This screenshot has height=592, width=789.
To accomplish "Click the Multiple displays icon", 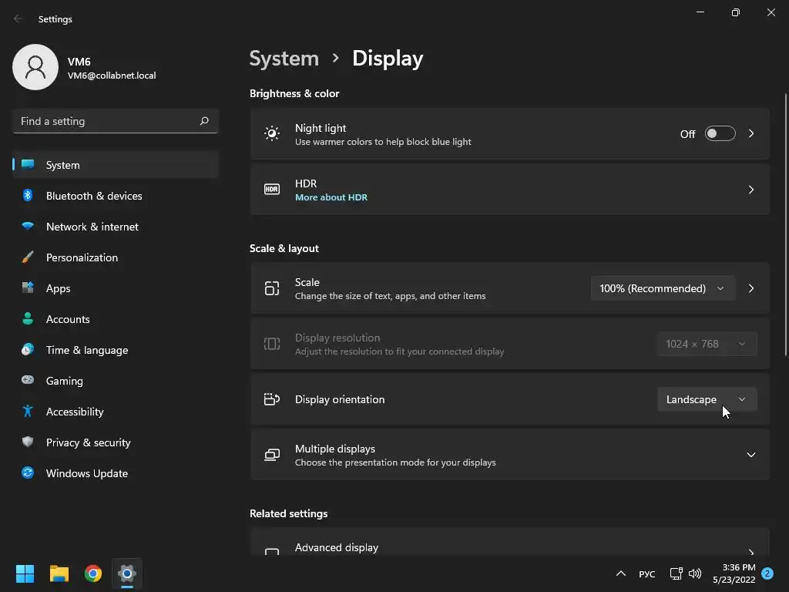I will (272, 455).
